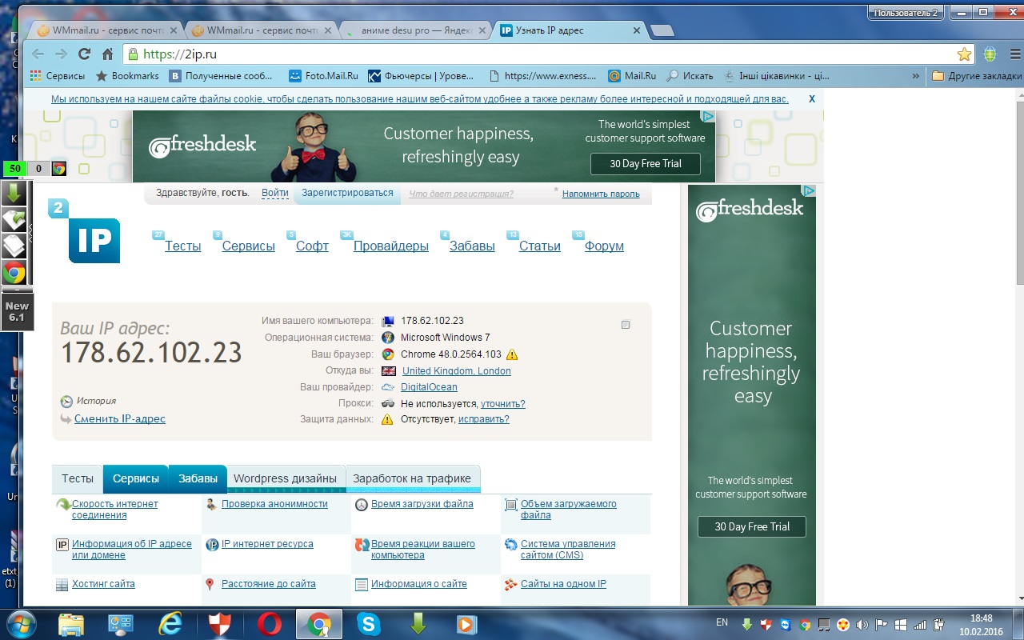
Task: Click the исправить? data protection link
Action: [x=483, y=419]
